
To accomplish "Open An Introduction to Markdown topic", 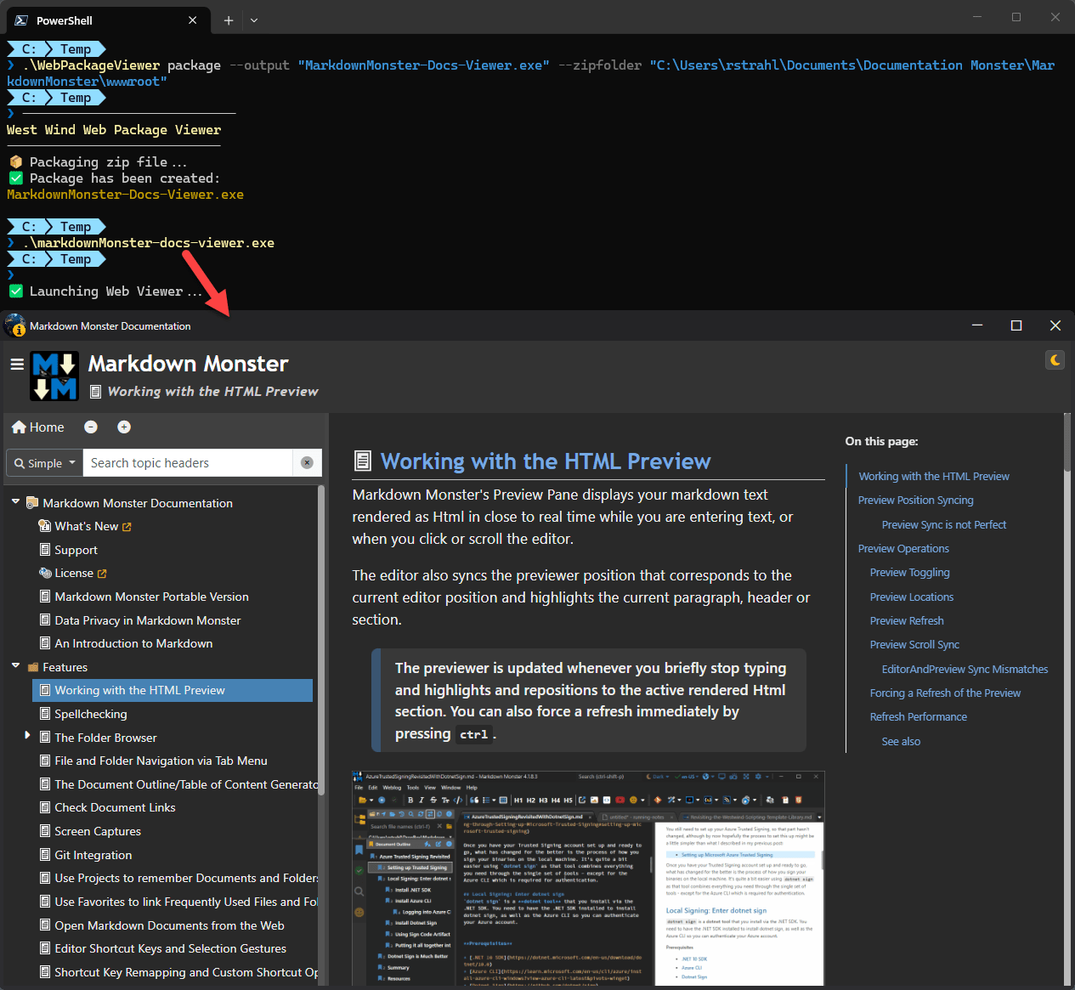I will [133, 644].
